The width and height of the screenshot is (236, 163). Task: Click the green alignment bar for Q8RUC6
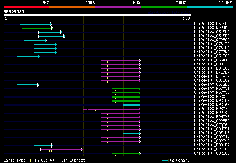click(x=126, y=154)
